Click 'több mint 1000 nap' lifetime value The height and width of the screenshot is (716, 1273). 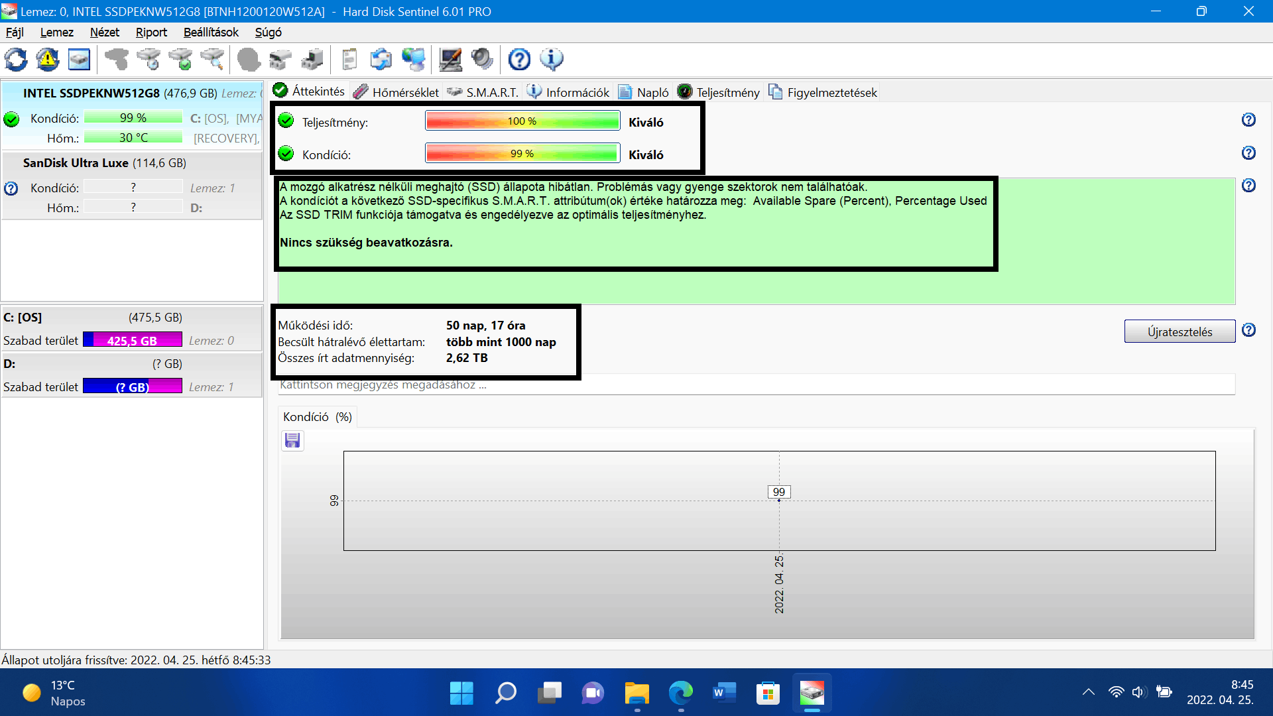pyautogui.click(x=501, y=342)
